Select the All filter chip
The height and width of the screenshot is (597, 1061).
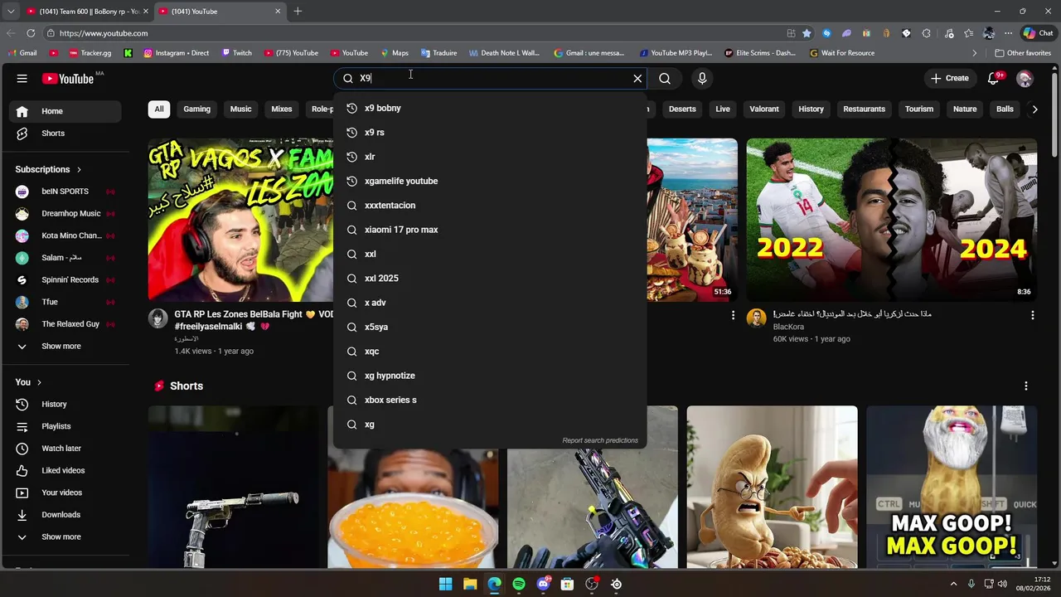(x=159, y=109)
